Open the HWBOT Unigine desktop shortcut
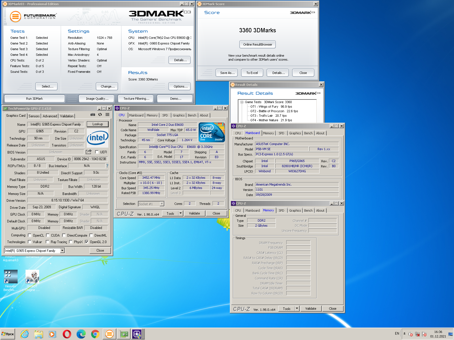The height and width of the screenshot is (340, 454). pos(32,280)
